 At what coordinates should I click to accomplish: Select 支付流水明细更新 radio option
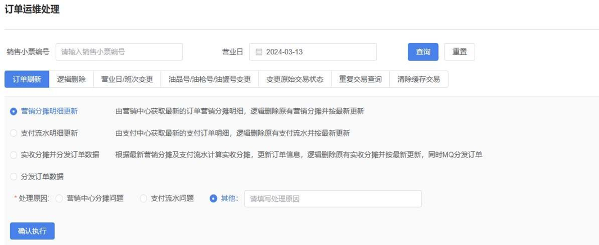coord(14,133)
